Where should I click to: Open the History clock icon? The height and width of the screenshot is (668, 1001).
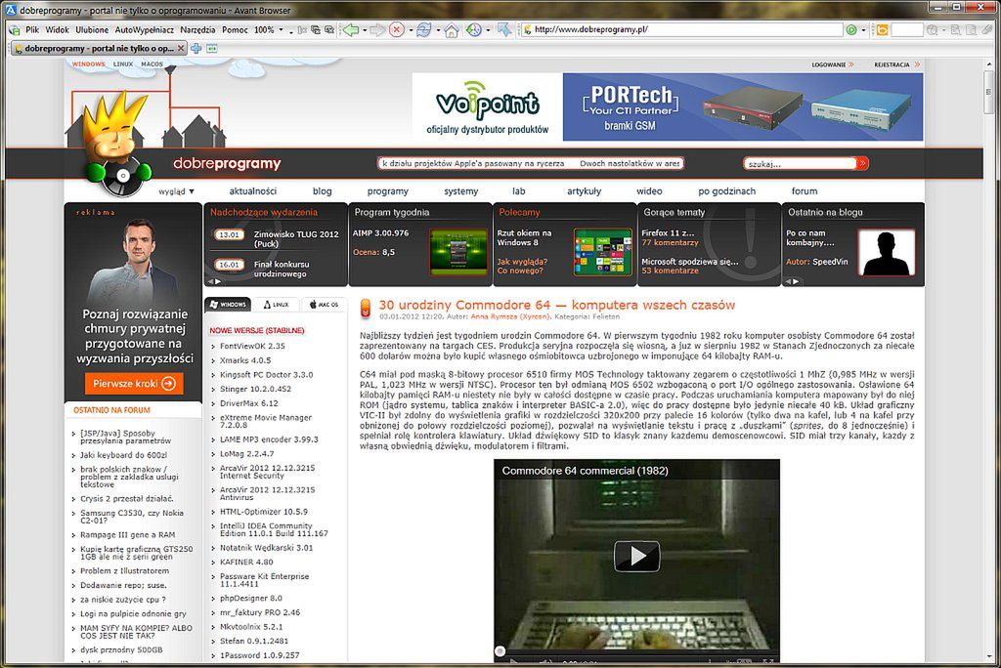474,30
